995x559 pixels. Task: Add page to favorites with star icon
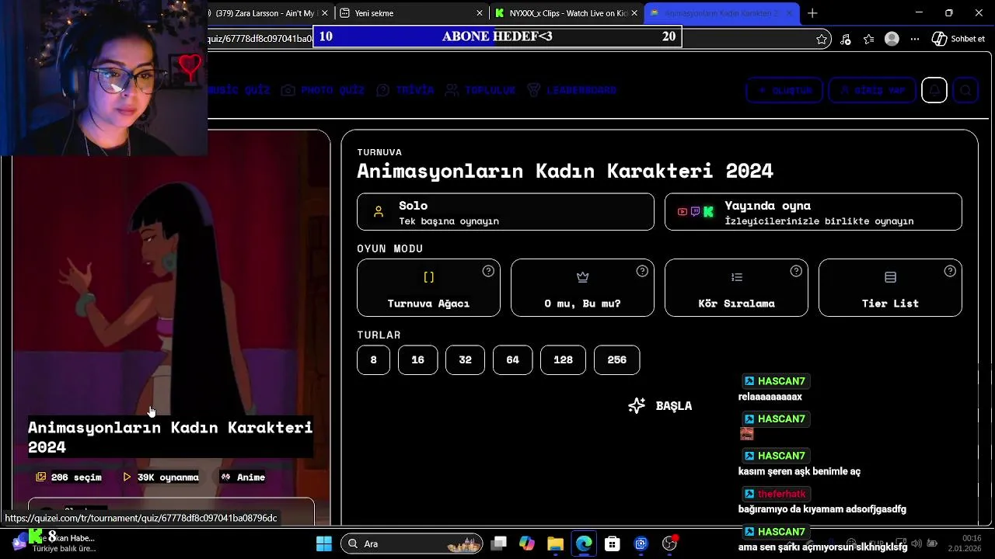(822, 39)
